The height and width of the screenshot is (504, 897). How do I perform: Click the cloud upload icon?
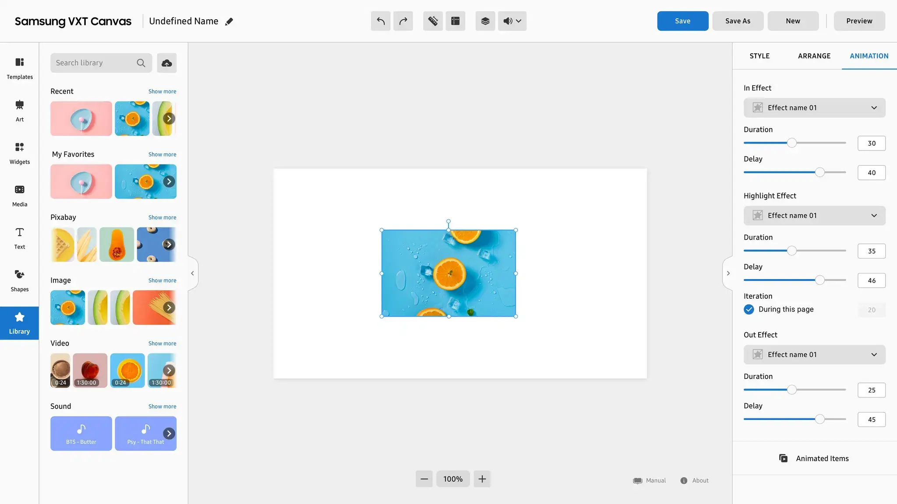(166, 63)
